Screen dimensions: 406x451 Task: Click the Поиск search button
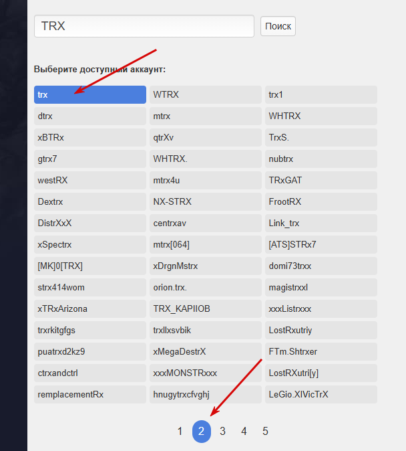pos(278,26)
